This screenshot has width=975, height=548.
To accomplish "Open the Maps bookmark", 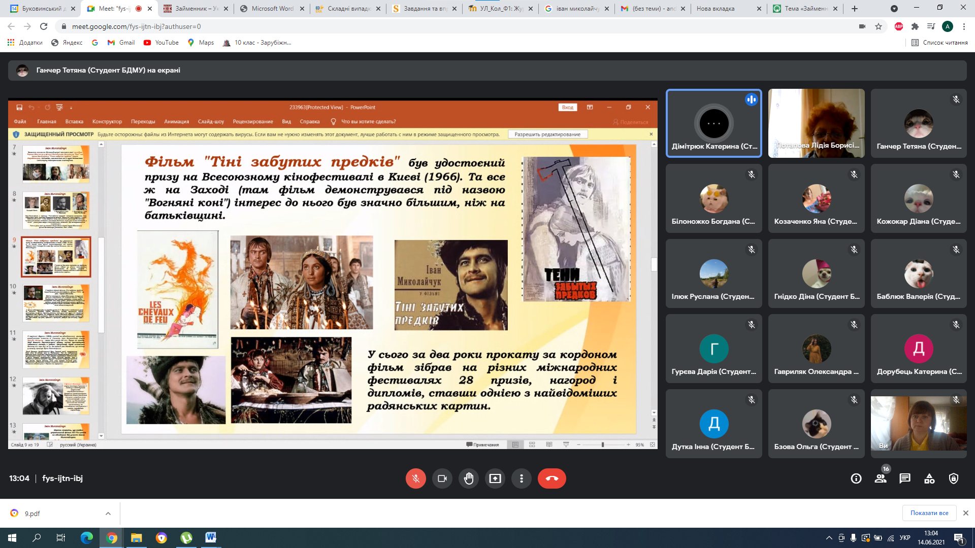I will [201, 43].
